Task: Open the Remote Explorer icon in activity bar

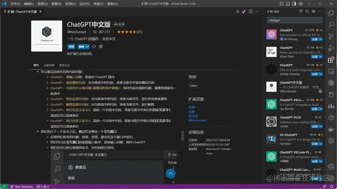Action: point(331,71)
